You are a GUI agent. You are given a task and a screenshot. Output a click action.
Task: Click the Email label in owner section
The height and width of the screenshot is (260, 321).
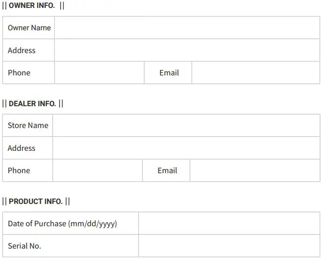(169, 72)
